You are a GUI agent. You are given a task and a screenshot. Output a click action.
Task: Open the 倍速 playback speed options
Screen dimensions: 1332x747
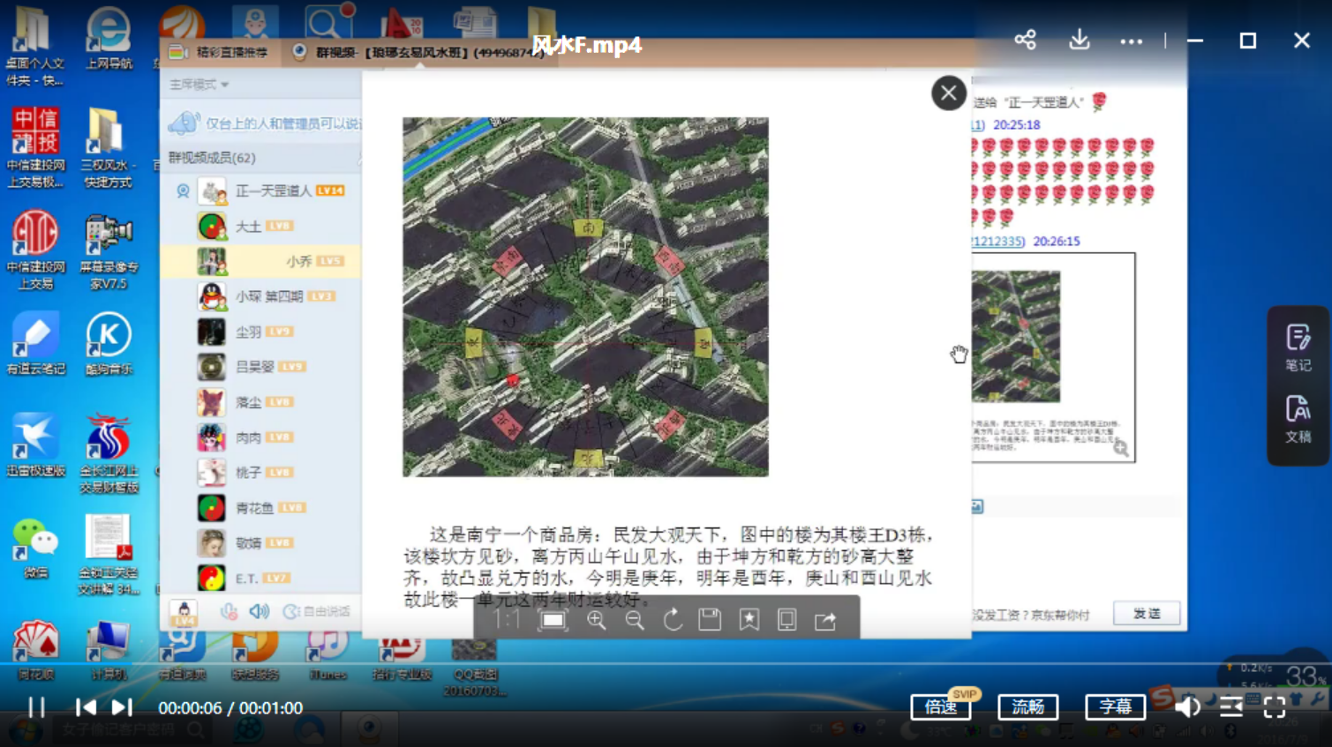940,706
